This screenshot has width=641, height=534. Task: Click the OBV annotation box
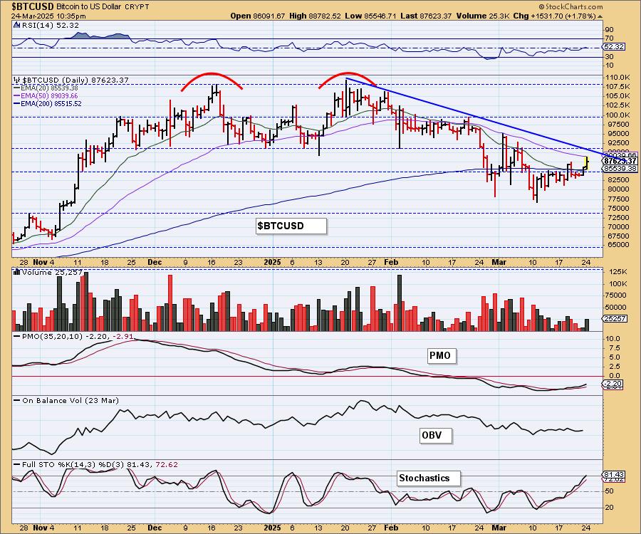pos(436,436)
